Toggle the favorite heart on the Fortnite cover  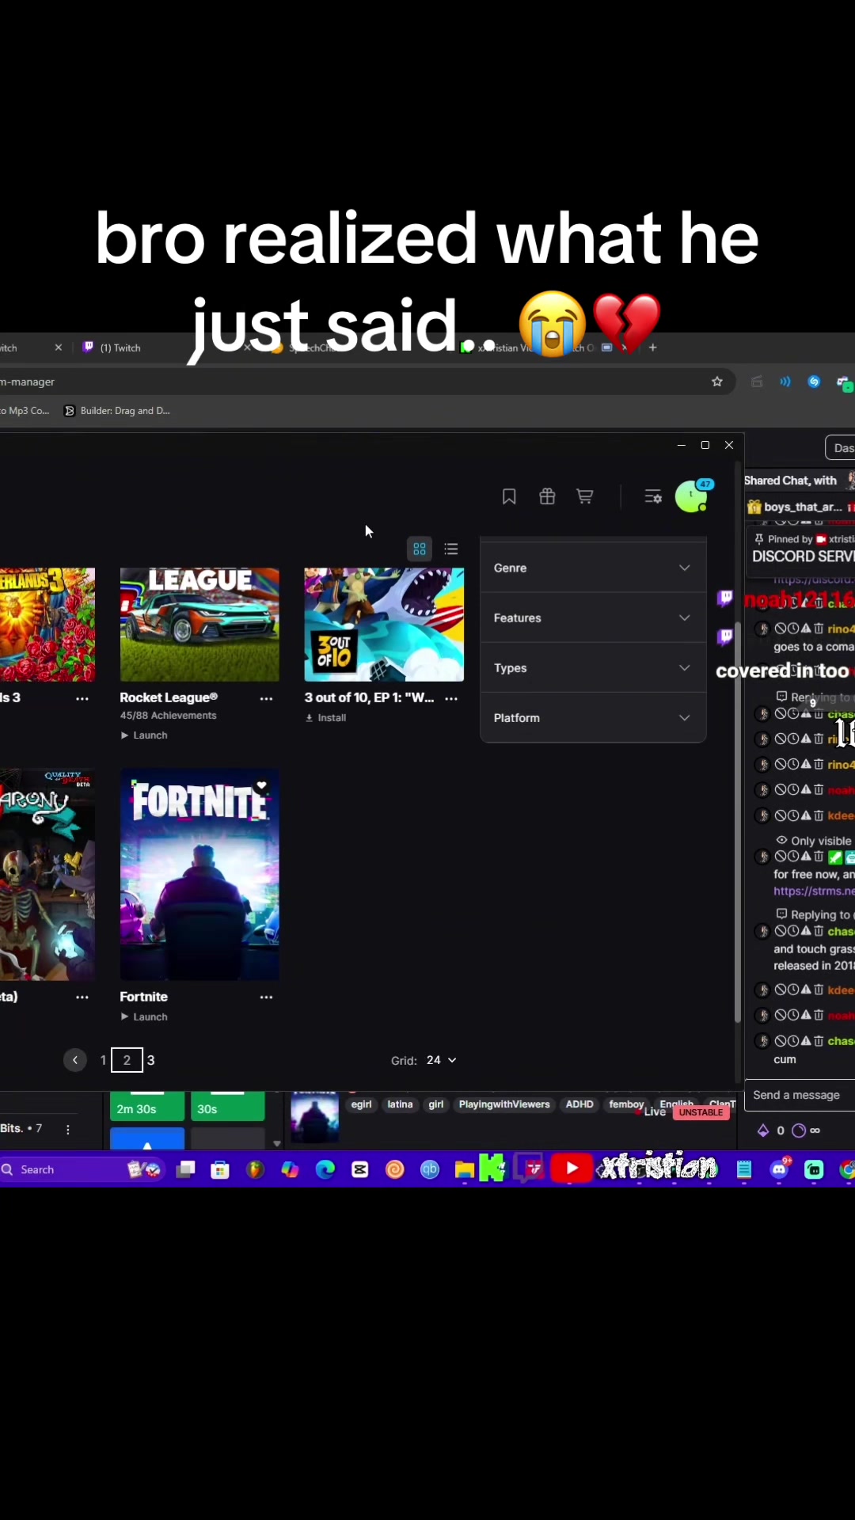point(261,786)
